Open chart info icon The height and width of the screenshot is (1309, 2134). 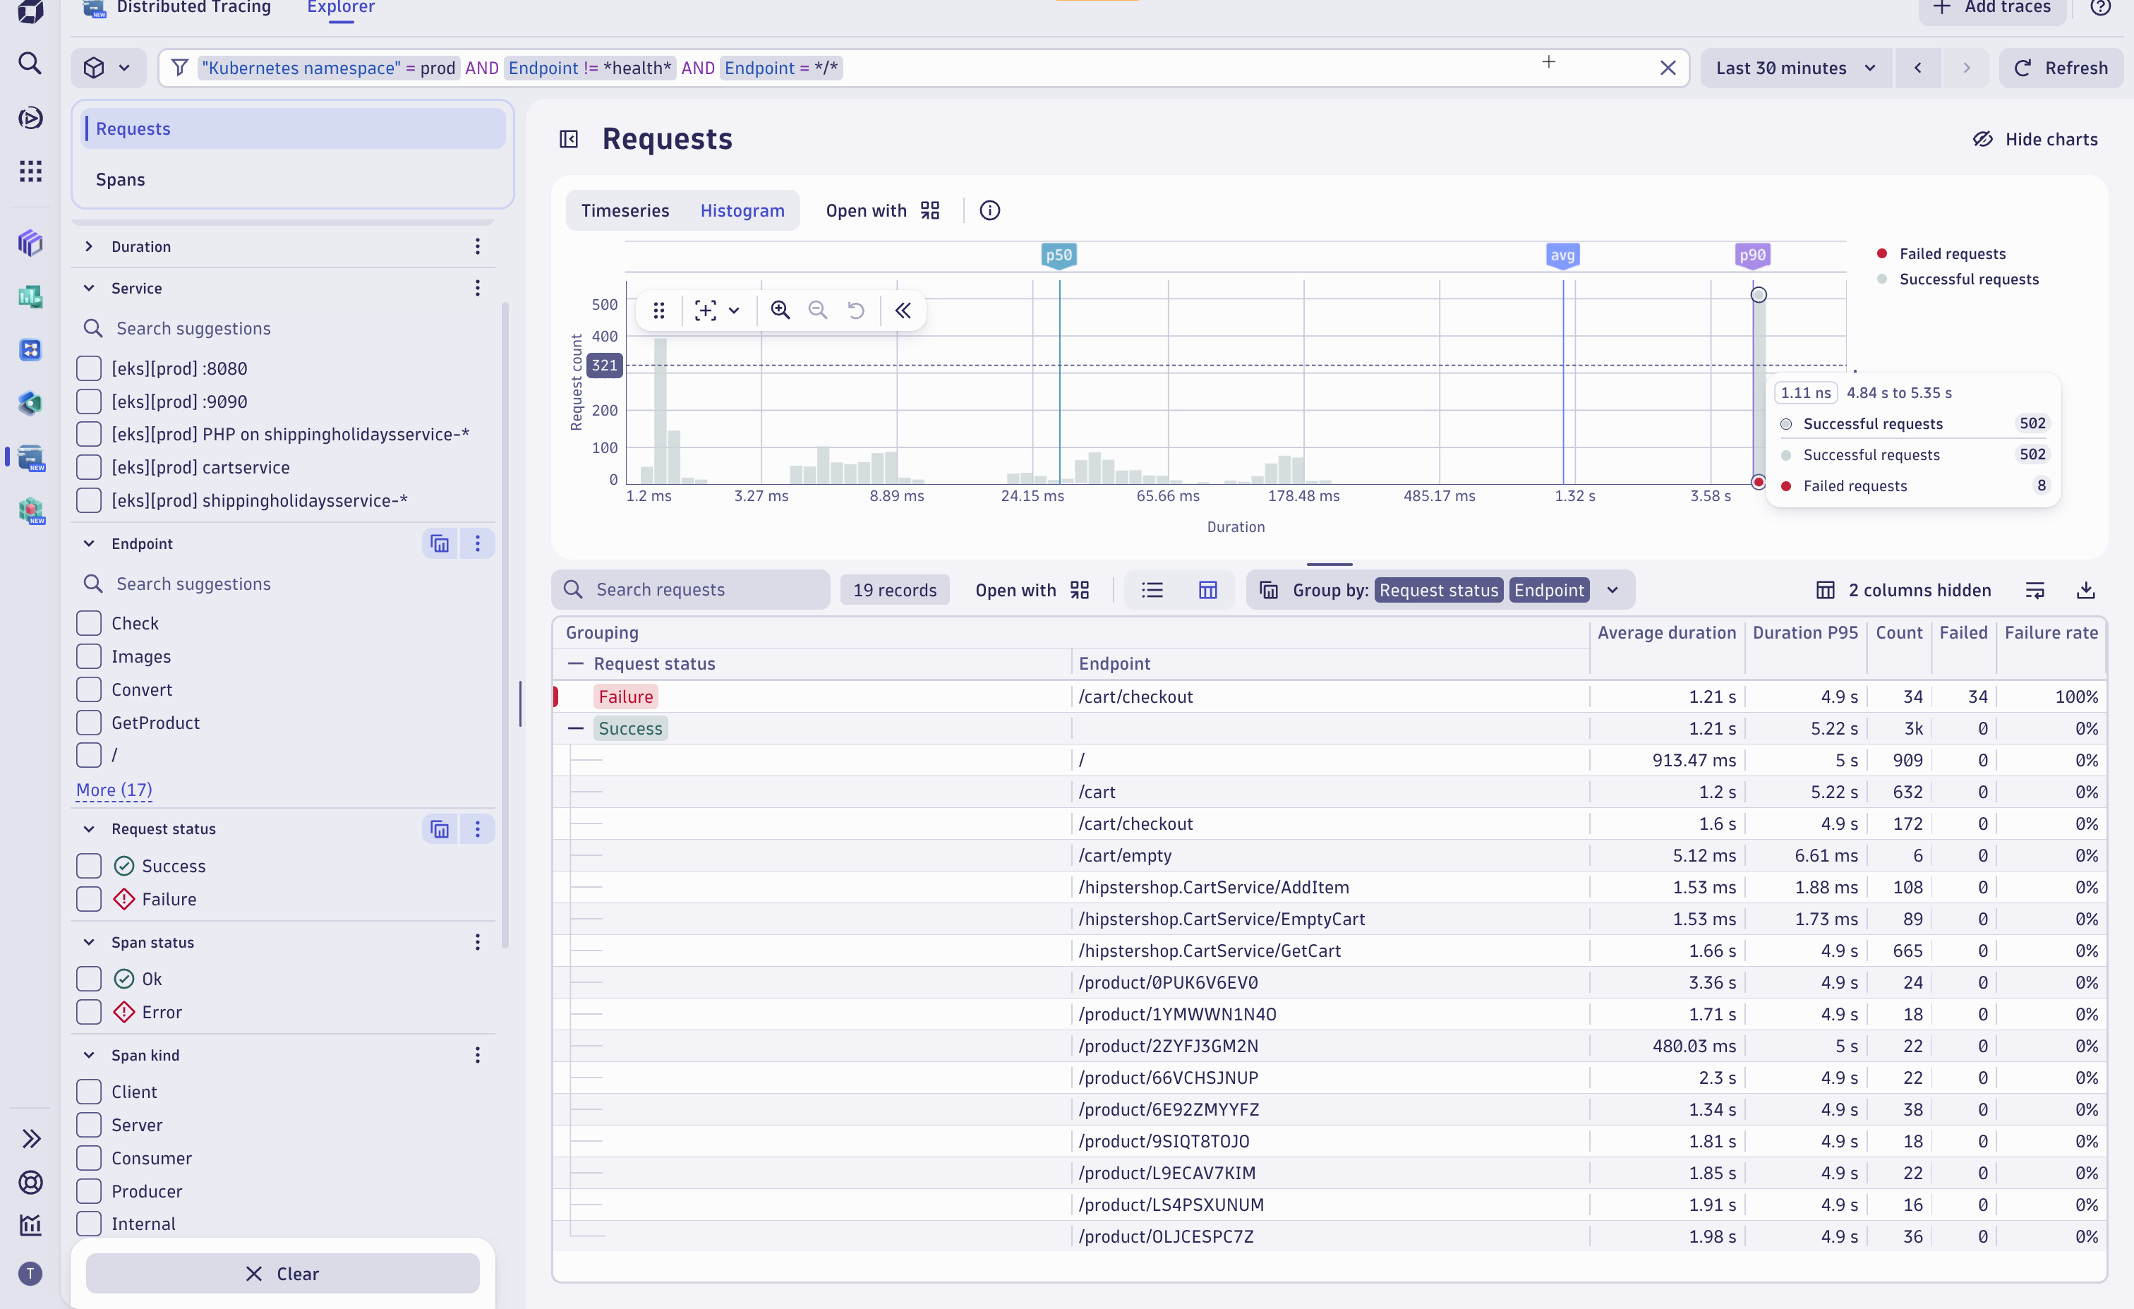coord(989,210)
